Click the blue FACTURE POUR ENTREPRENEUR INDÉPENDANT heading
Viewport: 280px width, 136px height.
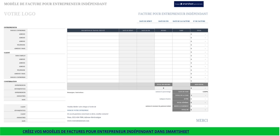point(173,14)
